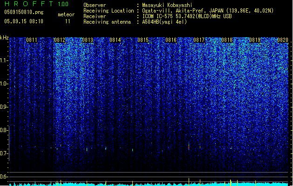This screenshot has height=186, width=293.
Task: Click the 0817 time marker
Action: pos(199,40)
